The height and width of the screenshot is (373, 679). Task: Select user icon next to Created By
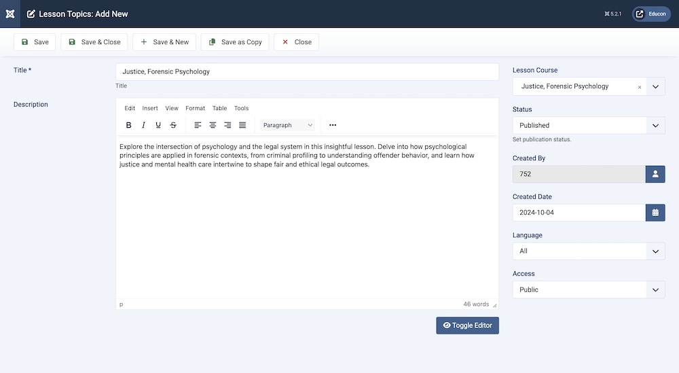click(x=655, y=174)
